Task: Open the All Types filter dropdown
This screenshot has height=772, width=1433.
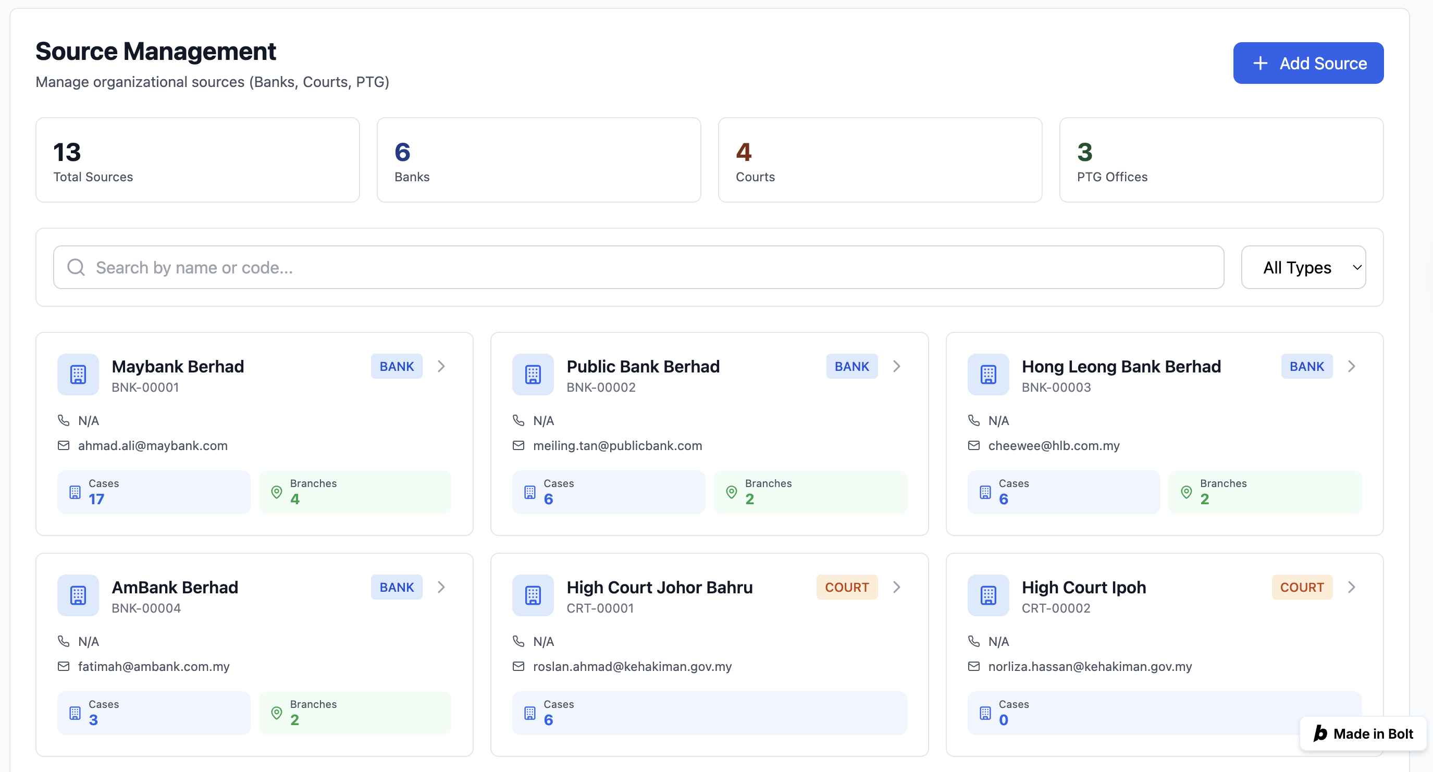Action: click(x=1303, y=267)
